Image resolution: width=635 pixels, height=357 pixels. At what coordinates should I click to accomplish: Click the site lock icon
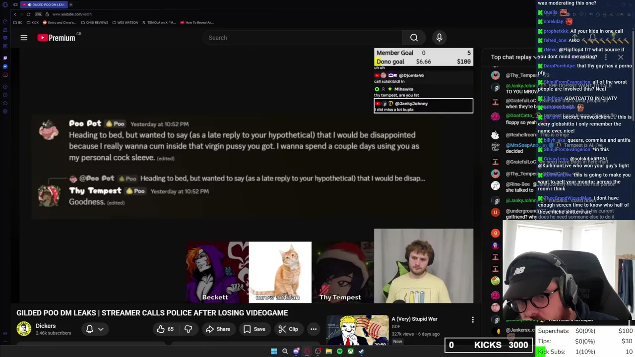pos(46,14)
